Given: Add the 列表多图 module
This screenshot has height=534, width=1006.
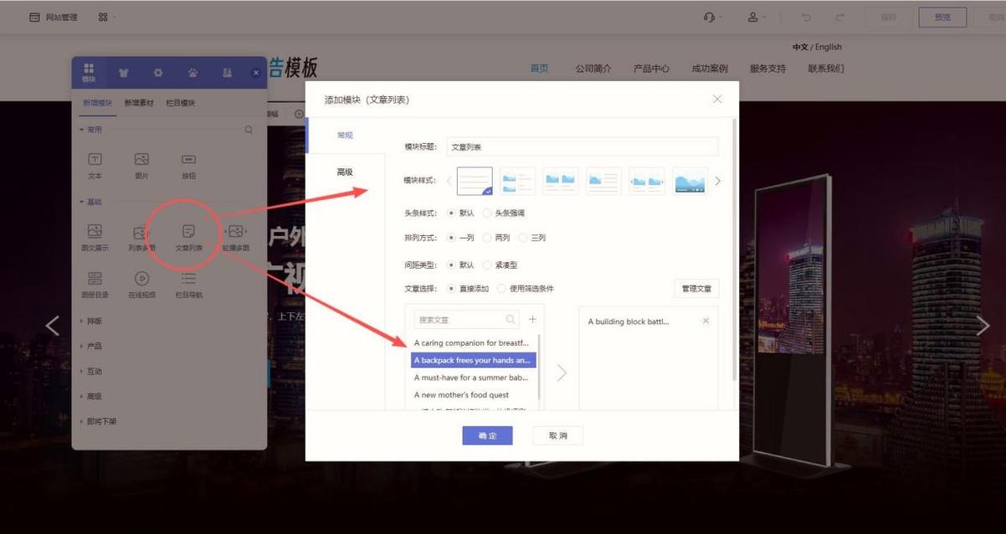Looking at the screenshot, I should 141,238.
